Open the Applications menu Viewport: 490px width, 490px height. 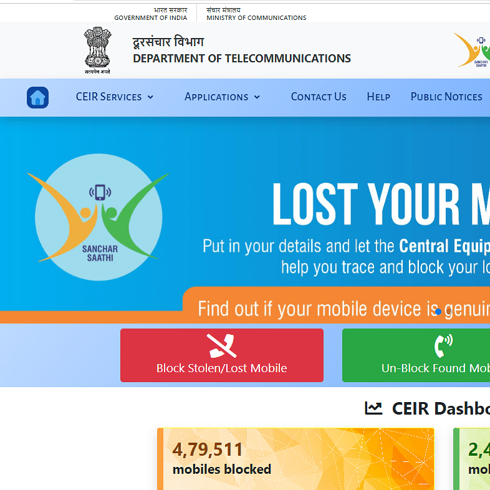pyautogui.click(x=222, y=97)
